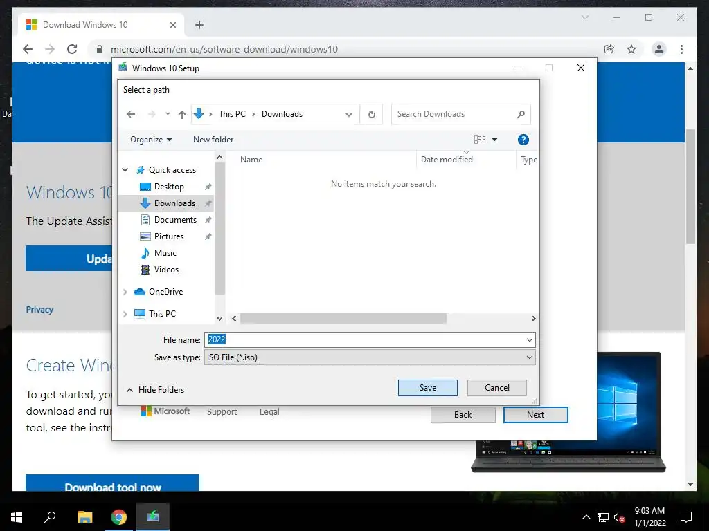Open a new Chrome tab
Viewport: 709px width, 531px height.
199,25
